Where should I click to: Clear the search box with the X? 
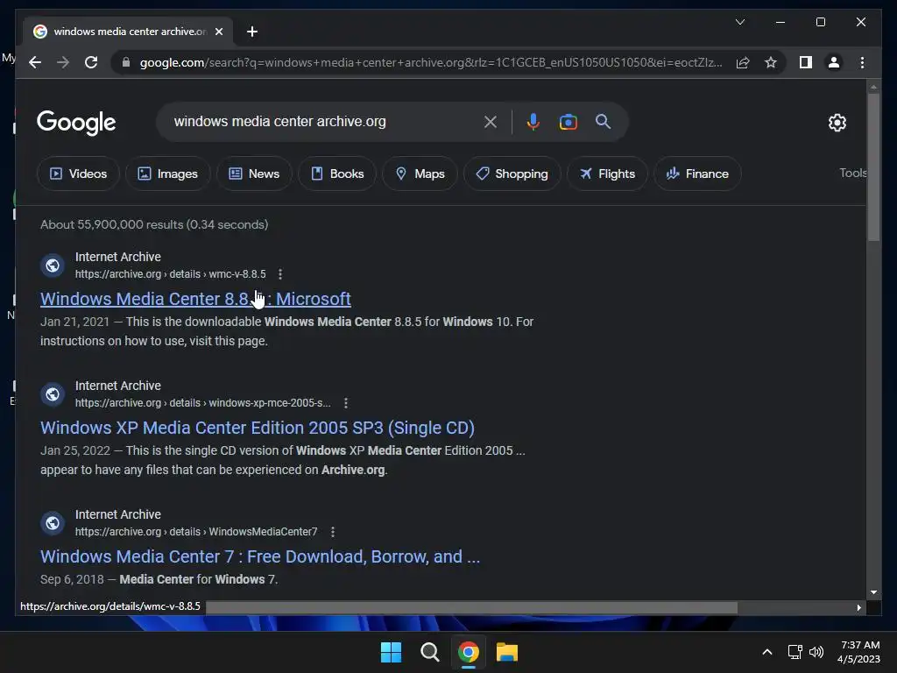click(x=491, y=122)
